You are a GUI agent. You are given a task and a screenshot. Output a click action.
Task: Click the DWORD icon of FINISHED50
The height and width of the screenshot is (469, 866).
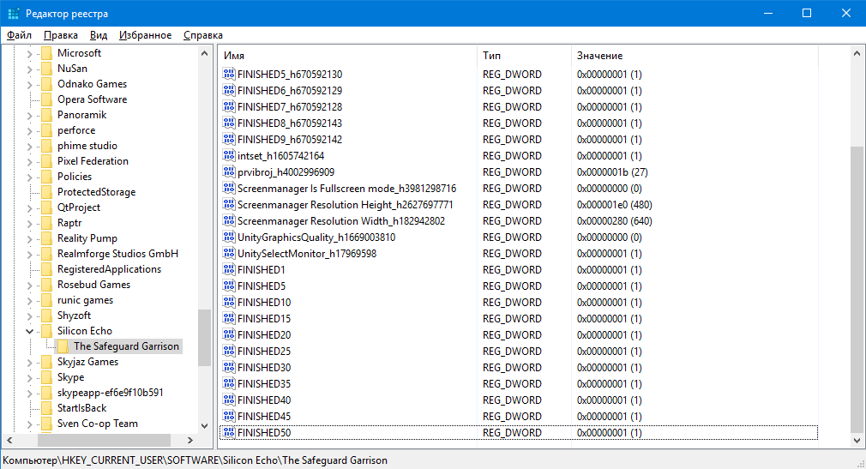(x=229, y=432)
